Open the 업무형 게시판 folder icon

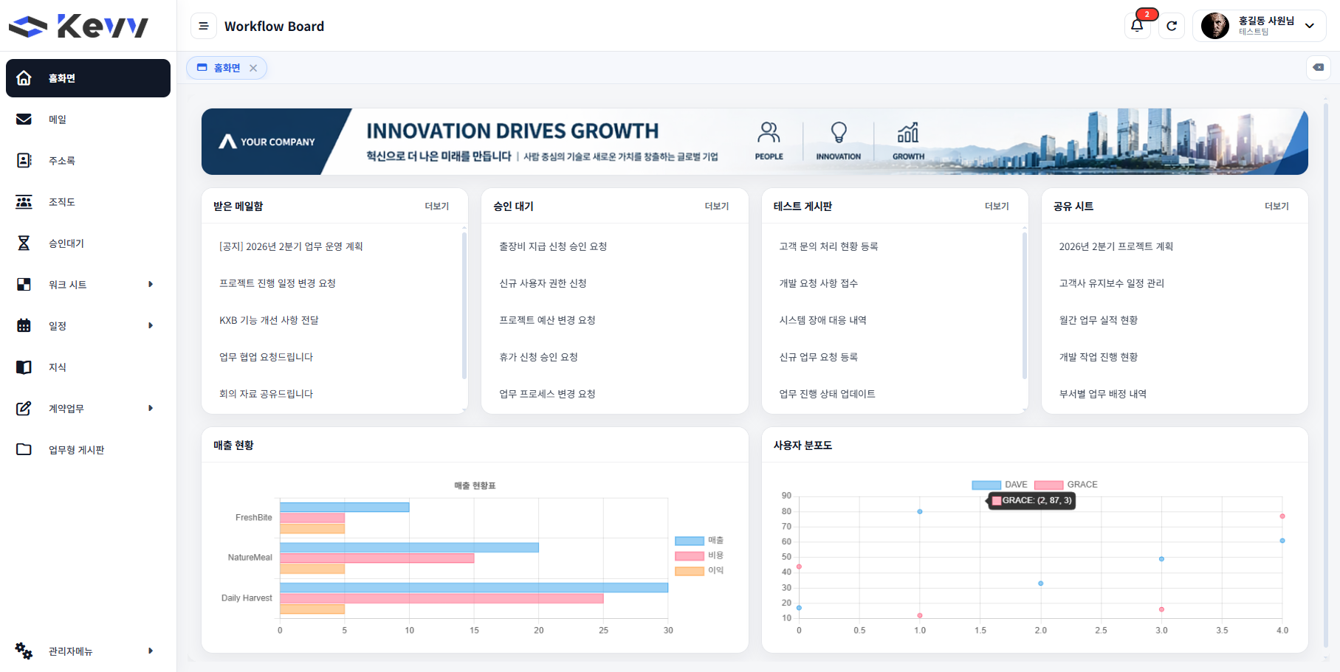coord(24,450)
